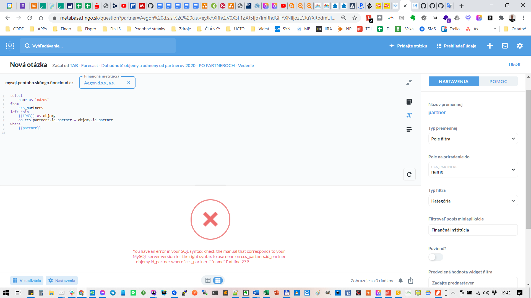
Task: Collapse the SQL editor with the shrink icon
Action: point(409,83)
